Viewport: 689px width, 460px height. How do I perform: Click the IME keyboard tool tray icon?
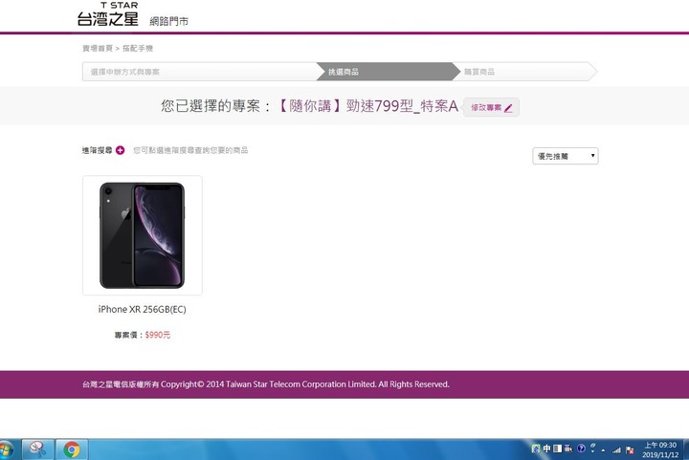pos(568,449)
